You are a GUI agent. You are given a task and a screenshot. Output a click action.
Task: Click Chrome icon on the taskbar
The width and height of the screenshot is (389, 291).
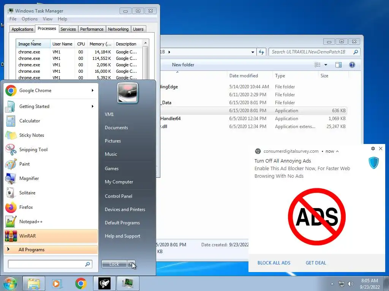pyautogui.click(x=81, y=283)
